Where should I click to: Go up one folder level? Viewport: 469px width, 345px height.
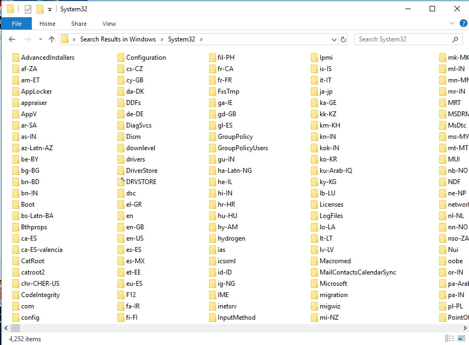pyautogui.click(x=52, y=39)
